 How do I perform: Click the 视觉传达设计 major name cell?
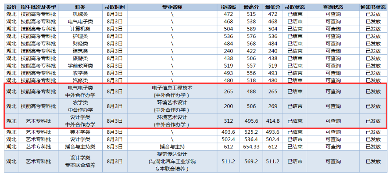172,162
